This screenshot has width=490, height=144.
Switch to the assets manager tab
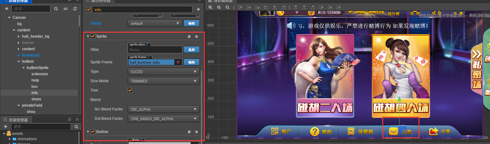(16, 120)
